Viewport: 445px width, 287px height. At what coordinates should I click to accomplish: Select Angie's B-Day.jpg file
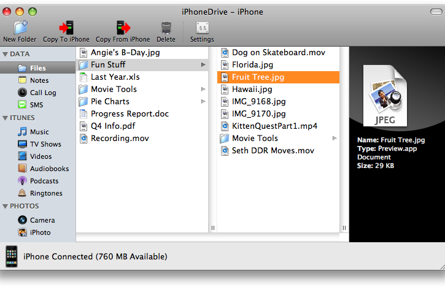[142, 53]
